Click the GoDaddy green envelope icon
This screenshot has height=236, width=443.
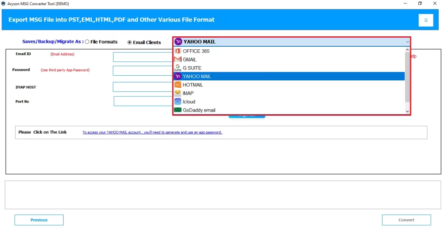tap(177, 110)
